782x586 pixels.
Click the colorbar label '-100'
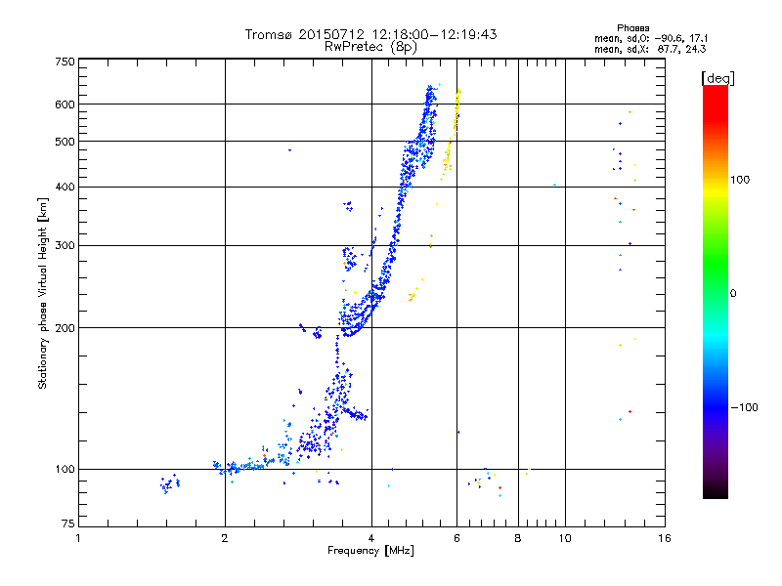click(x=745, y=407)
